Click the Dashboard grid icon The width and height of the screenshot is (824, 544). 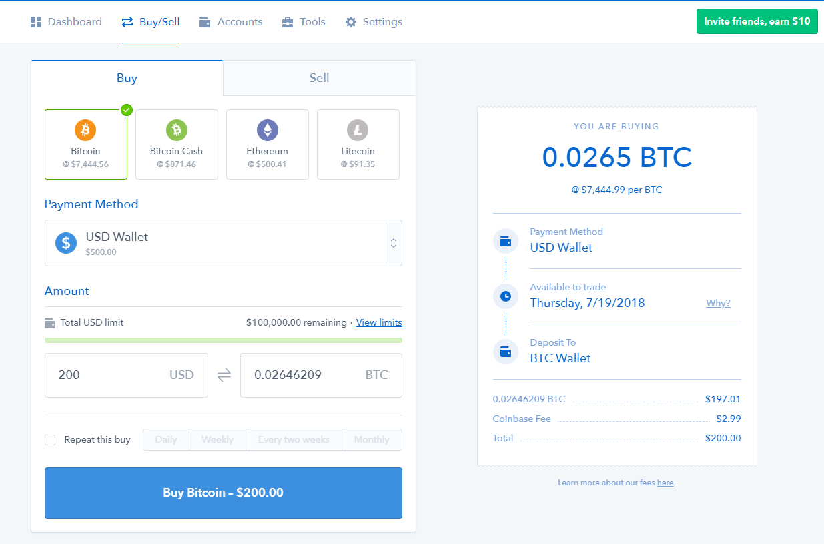coord(36,22)
